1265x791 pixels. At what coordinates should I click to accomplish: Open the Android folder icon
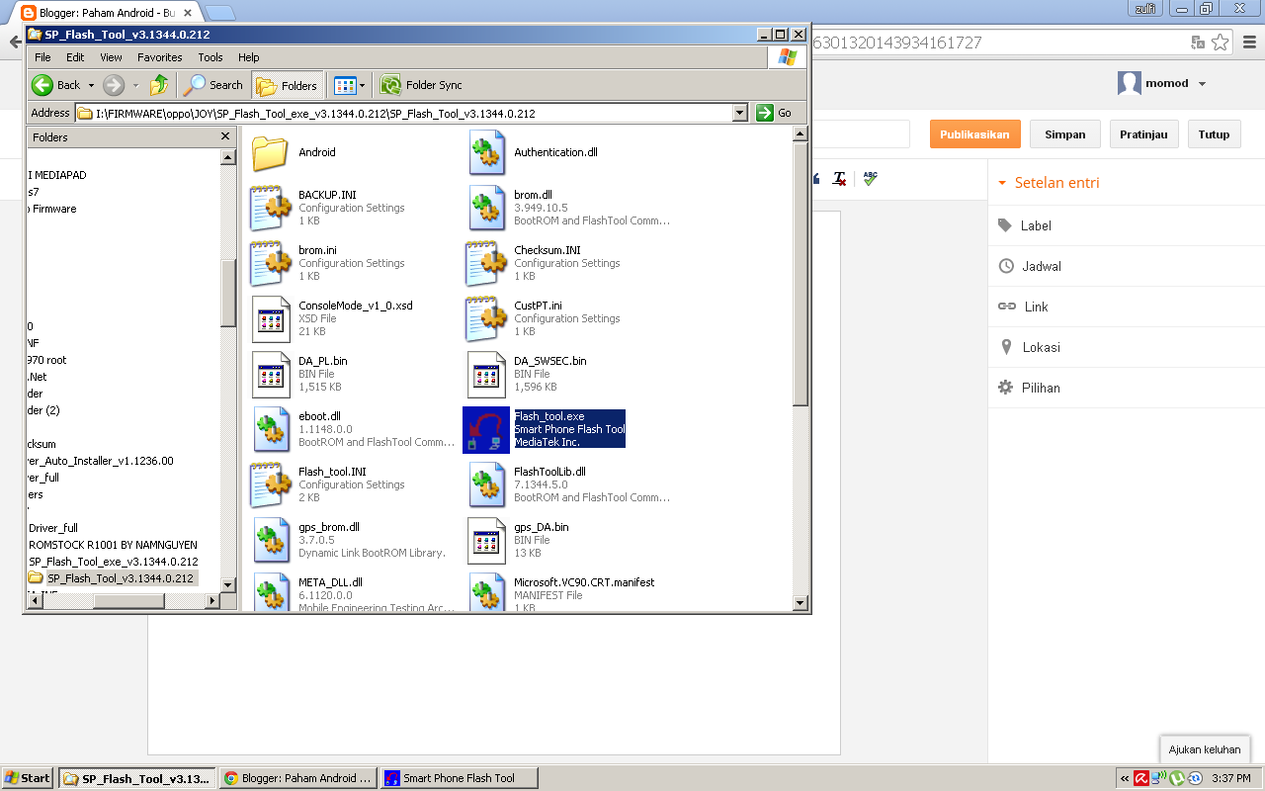click(269, 152)
